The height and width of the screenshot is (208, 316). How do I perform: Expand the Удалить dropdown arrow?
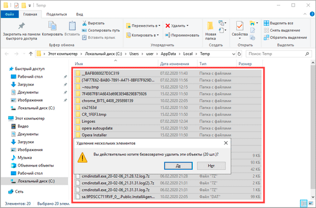pyautogui.click(x=187, y=26)
